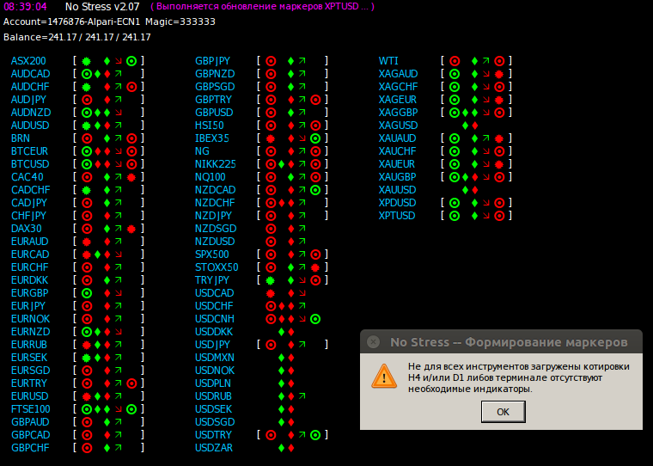Click the red down arrow in ASX200 row
The image size is (653, 466).
tap(119, 61)
